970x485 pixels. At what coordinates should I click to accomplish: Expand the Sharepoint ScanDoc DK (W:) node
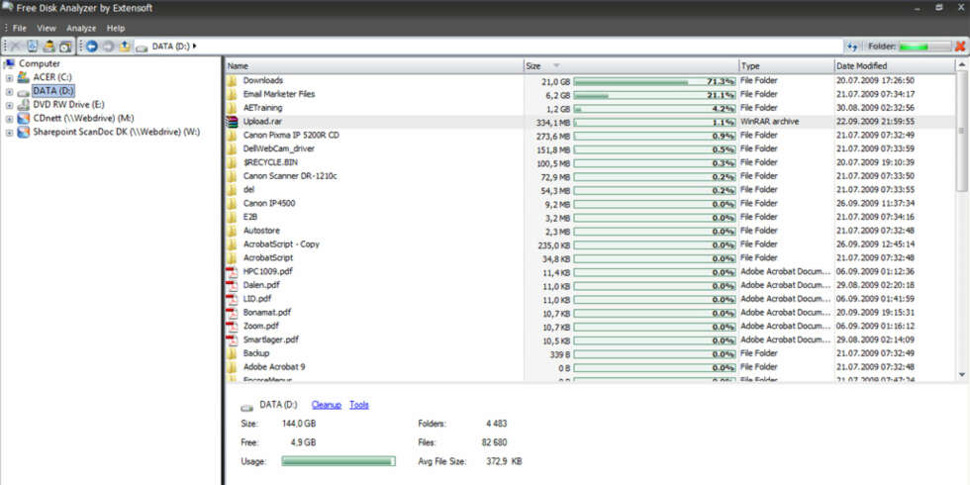9,133
